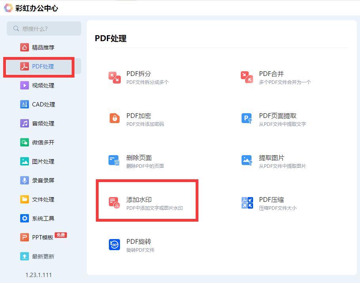Open the PDF加密 tool title
Screen dimensions: 360x283
139,116
